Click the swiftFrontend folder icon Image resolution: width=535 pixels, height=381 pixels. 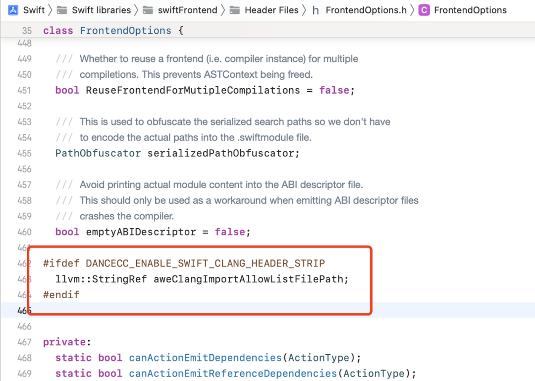[x=148, y=10]
